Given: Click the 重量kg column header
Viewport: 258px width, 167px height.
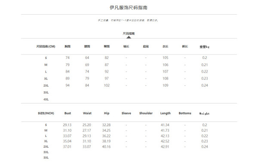Looking at the screenshot, I should coord(205,47).
